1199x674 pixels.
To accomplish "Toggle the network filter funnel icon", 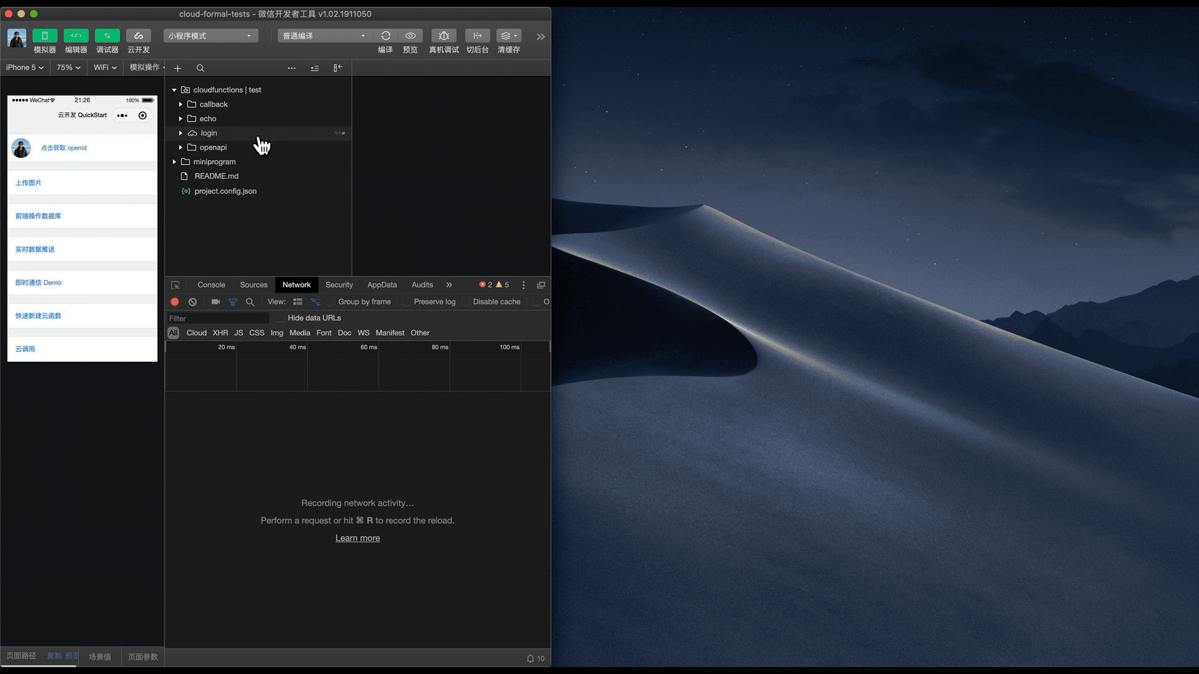I will click(233, 302).
